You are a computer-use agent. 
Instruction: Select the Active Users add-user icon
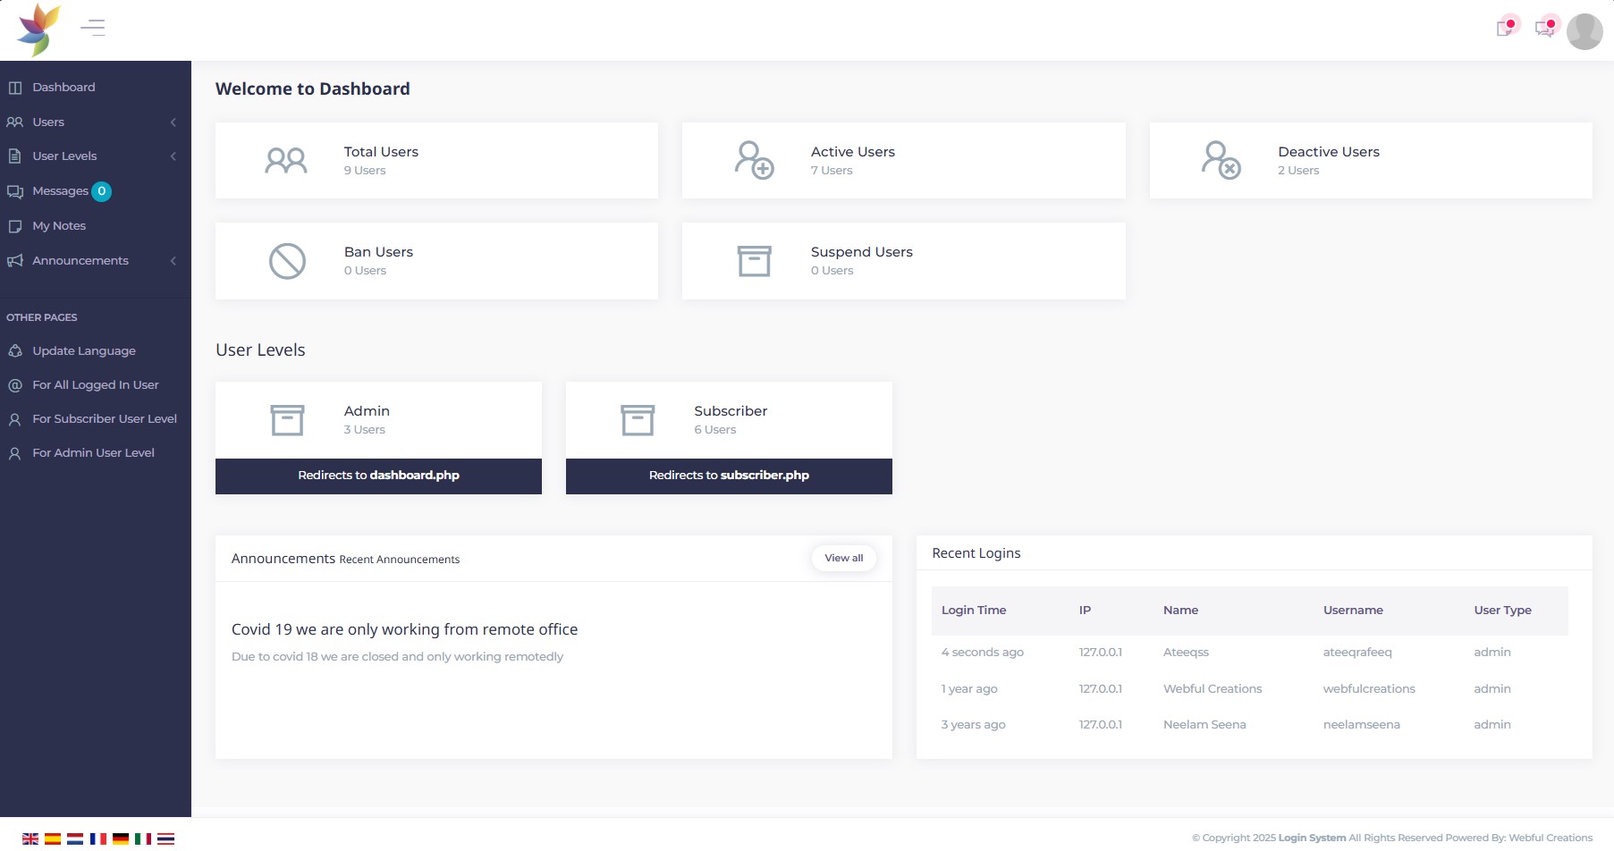click(752, 160)
